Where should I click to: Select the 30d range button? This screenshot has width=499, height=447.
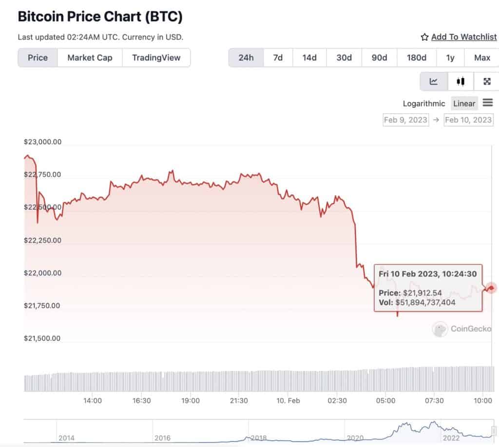point(344,58)
